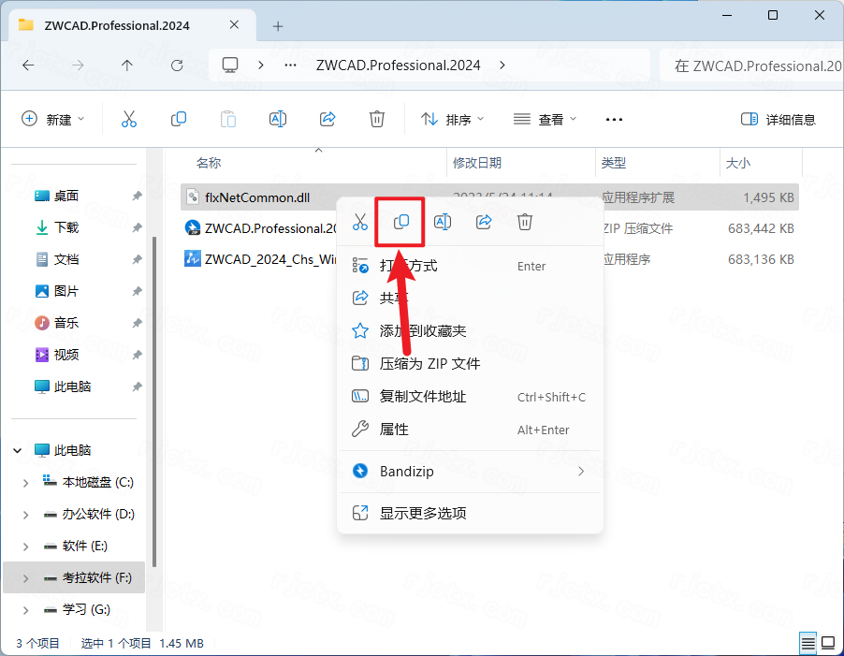
Task: Click the Rename icon in context menu
Action: 443,222
